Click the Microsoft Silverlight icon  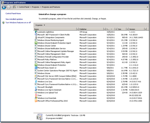pyautogui.click(x=36, y=87)
